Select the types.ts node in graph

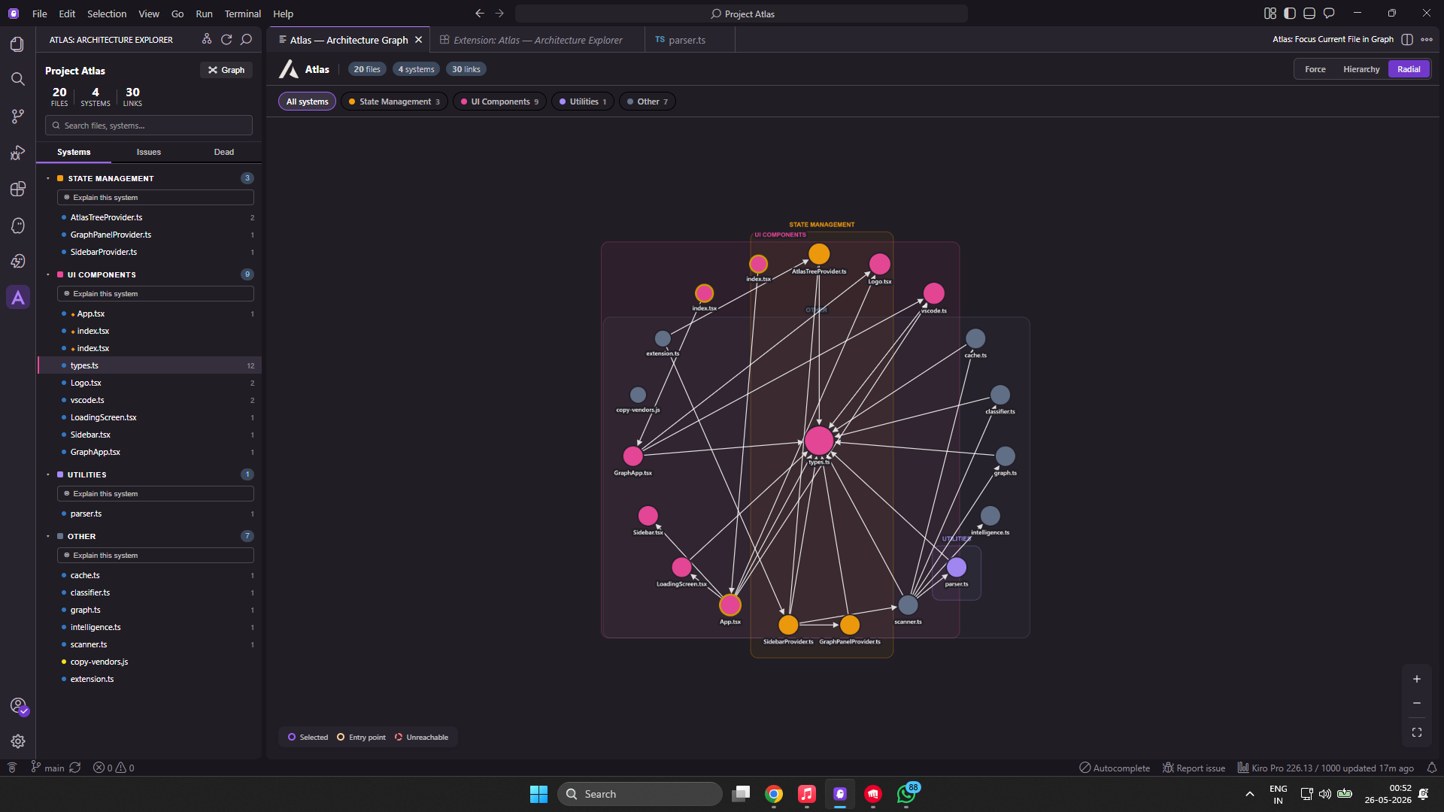[x=819, y=441]
